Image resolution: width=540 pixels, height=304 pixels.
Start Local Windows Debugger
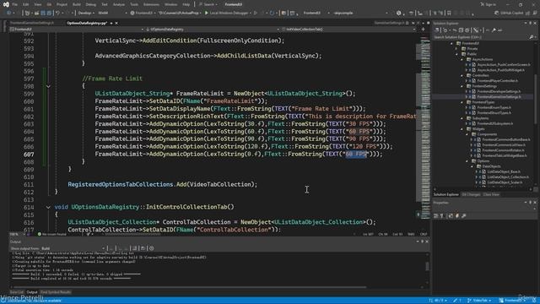point(226,14)
